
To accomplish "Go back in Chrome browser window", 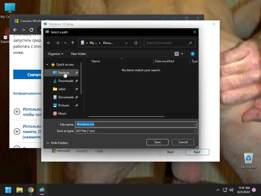I will [15, 30].
